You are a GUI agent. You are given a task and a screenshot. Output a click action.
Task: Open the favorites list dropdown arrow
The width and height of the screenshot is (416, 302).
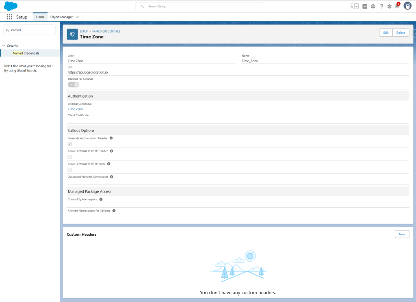tap(356, 6)
